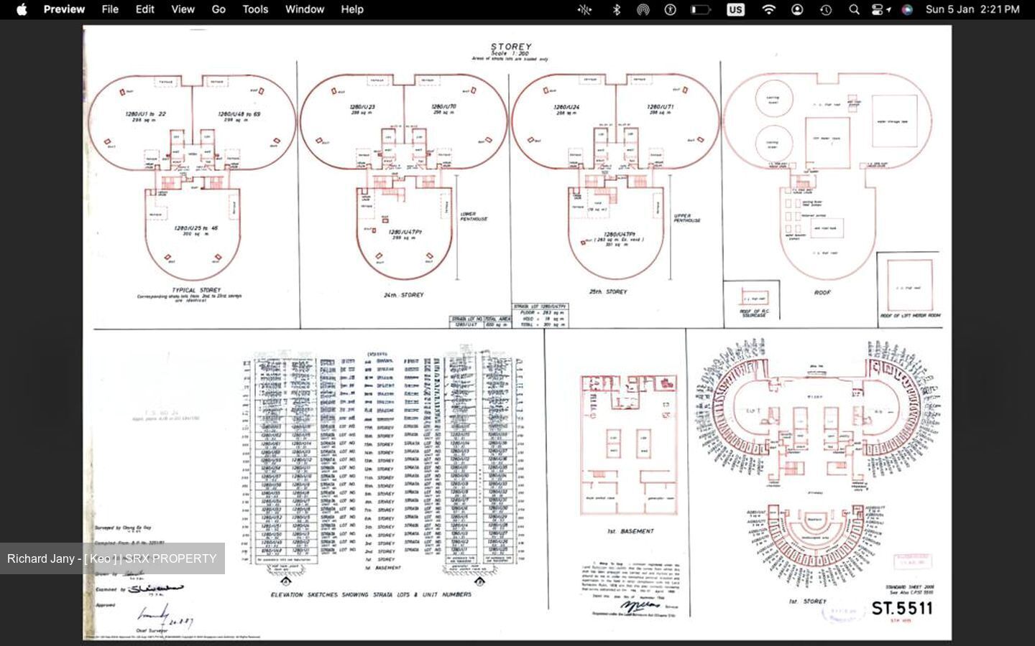Open the Apple menu
Viewport: 1035px width, 646px height.
(22, 9)
